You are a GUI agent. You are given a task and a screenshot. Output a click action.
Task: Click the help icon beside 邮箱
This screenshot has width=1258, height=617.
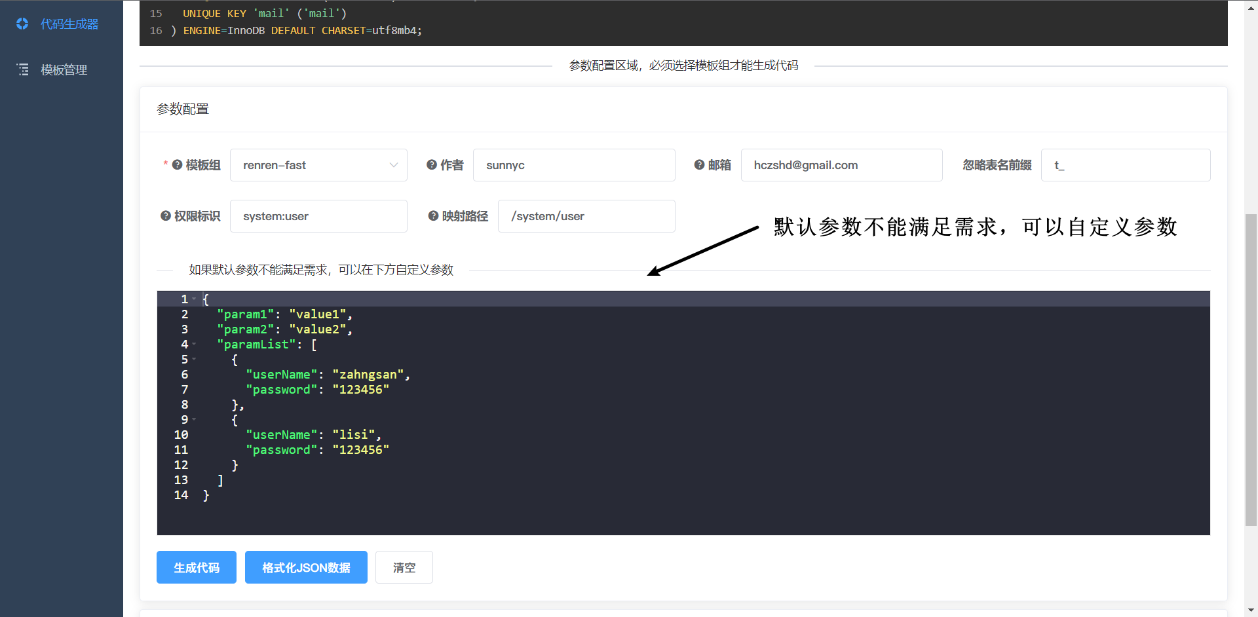click(x=699, y=165)
